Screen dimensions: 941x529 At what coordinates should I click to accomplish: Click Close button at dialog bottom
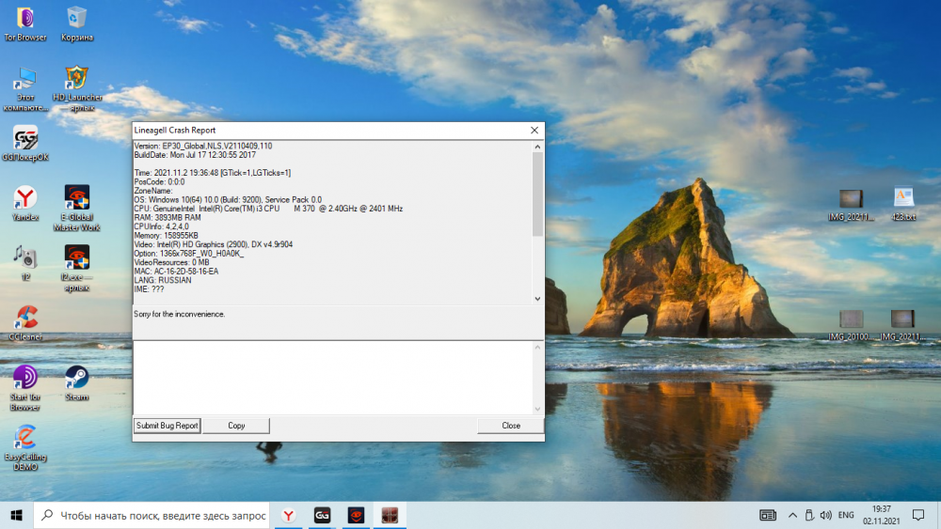pyautogui.click(x=511, y=426)
